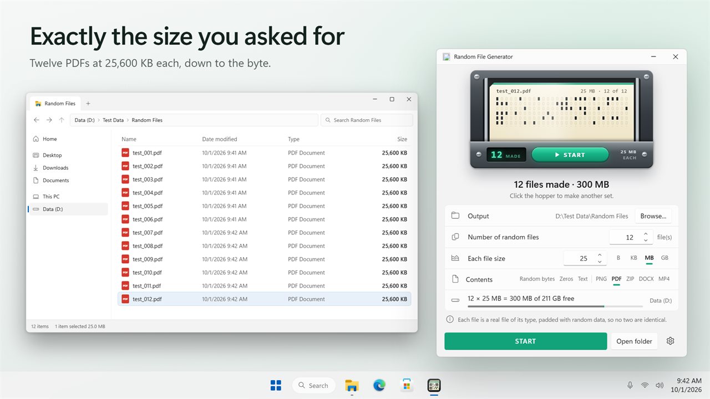Image resolution: width=710 pixels, height=399 pixels.
Task: Decrease the number of random files
Action: (x=646, y=241)
